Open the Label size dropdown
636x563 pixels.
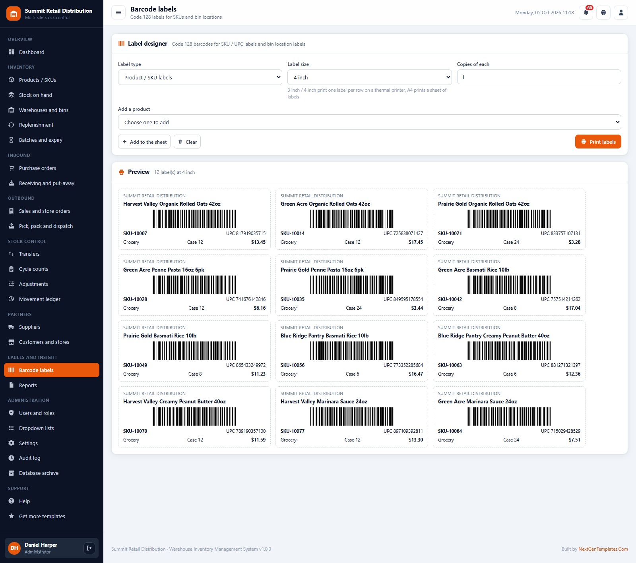coord(370,77)
